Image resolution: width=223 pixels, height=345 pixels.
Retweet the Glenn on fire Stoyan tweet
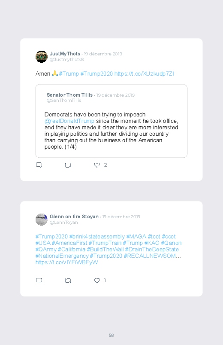click(68, 281)
